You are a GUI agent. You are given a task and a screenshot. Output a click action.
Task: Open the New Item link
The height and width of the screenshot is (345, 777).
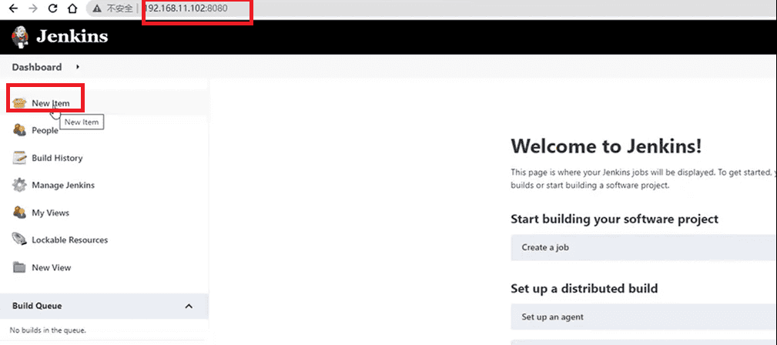51,104
